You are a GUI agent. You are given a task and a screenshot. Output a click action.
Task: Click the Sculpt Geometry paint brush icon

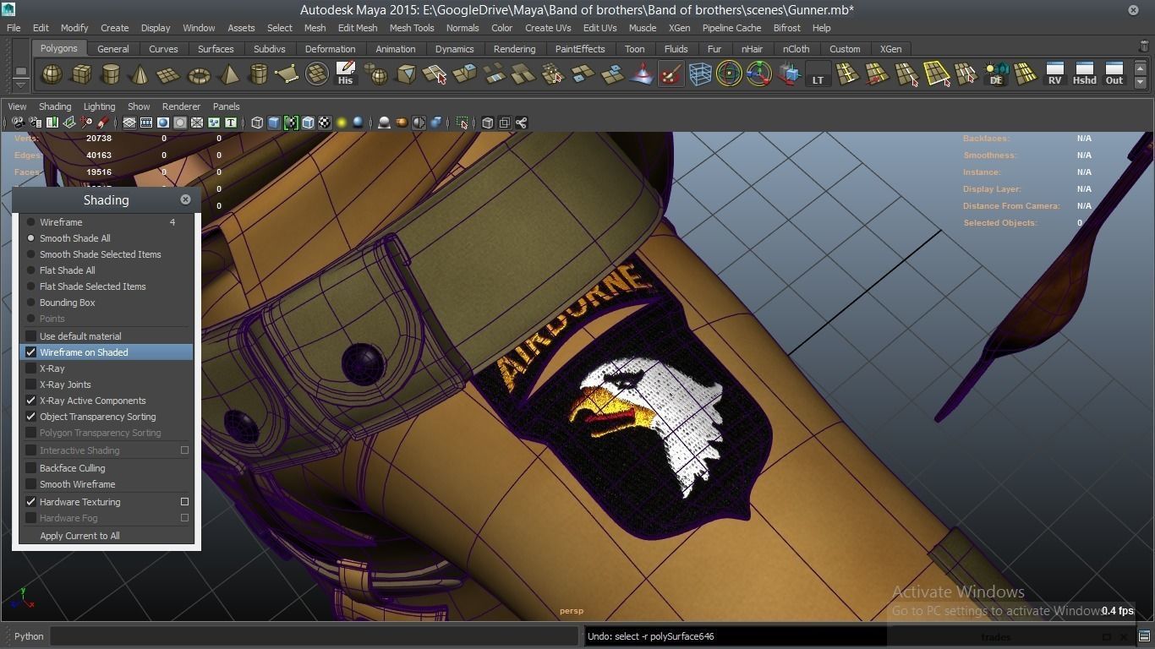point(671,74)
